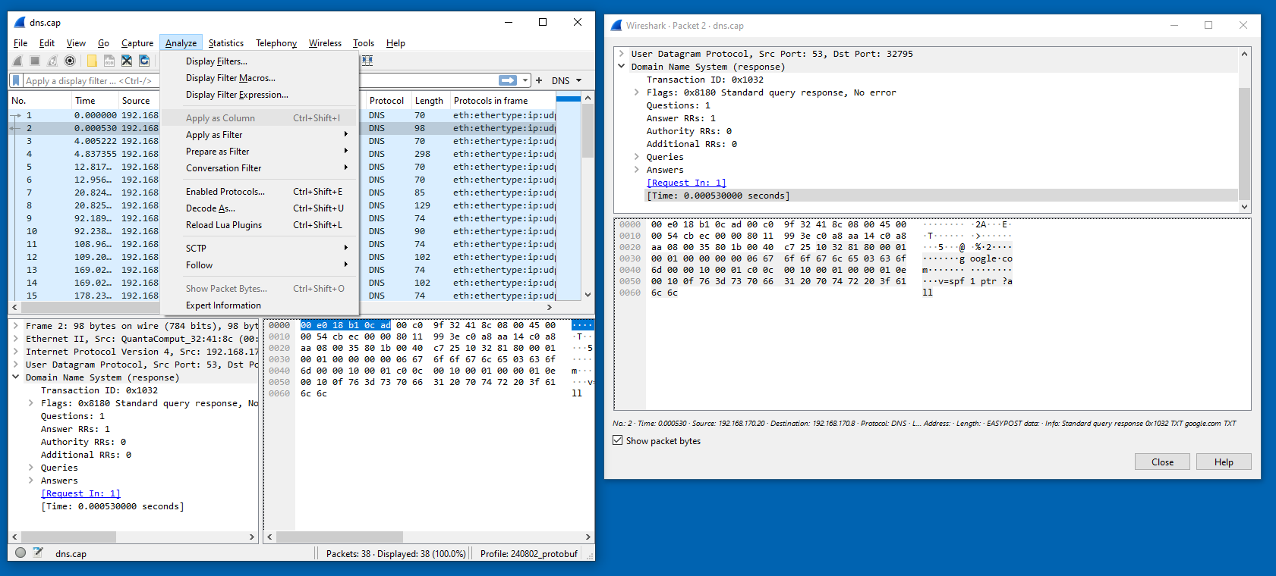Image resolution: width=1276 pixels, height=576 pixels.
Task: Open the Telephony menu
Action: point(276,43)
